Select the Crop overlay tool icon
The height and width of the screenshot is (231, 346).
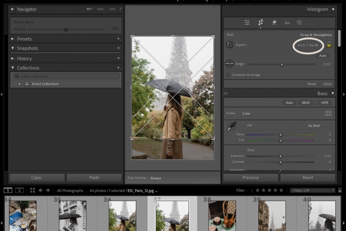tap(261, 22)
